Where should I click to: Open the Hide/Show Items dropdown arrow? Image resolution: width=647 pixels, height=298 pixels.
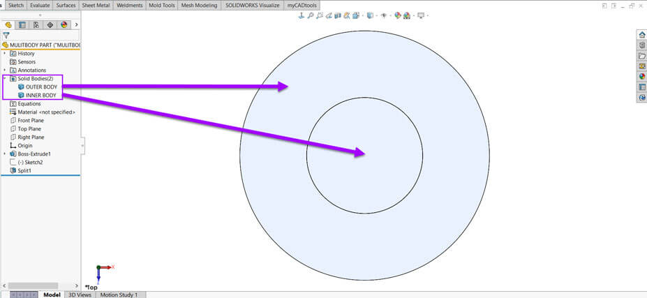[391, 15]
